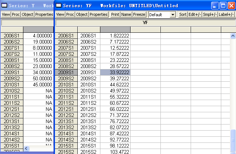Select Y value 34.00000
This screenshot has height=154, width=236.
coord(38,72)
